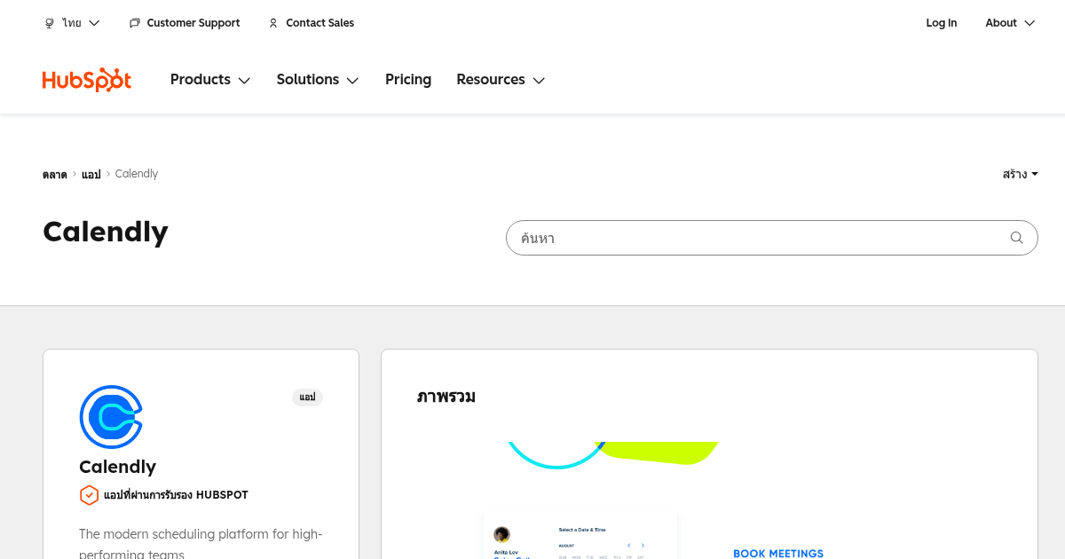Click the Calendly app logo
The width and height of the screenshot is (1065, 559).
(111, 417)
